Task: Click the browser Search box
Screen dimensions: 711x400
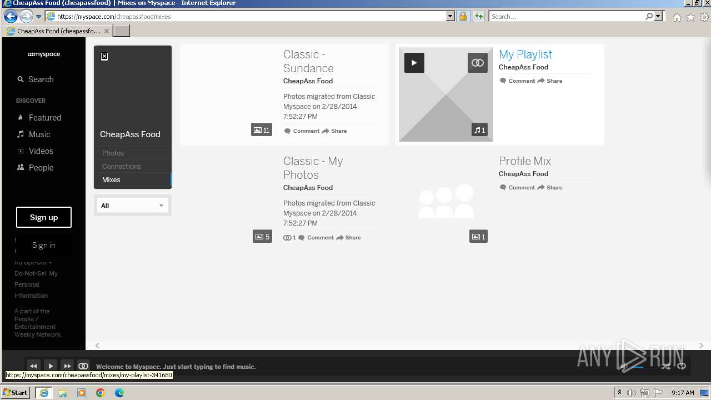Action: [x=567, y=17]
